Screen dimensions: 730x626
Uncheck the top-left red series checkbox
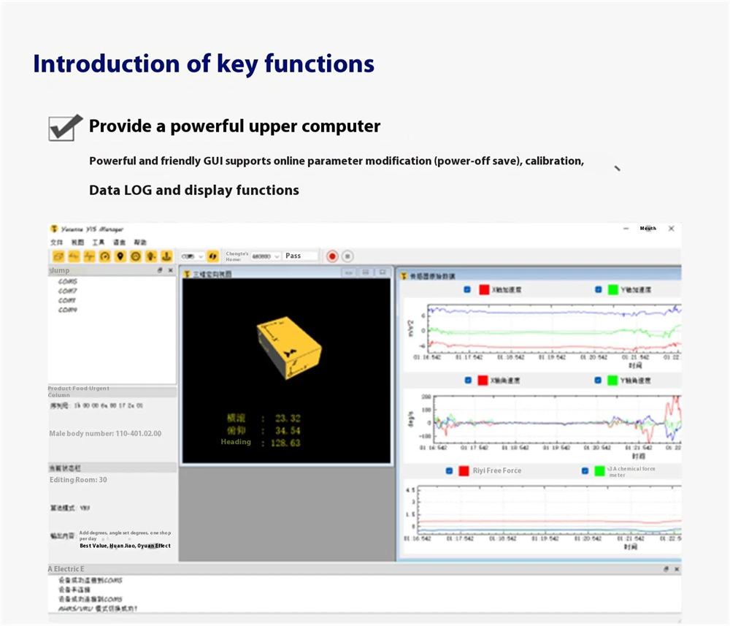(x=467, y=290)
